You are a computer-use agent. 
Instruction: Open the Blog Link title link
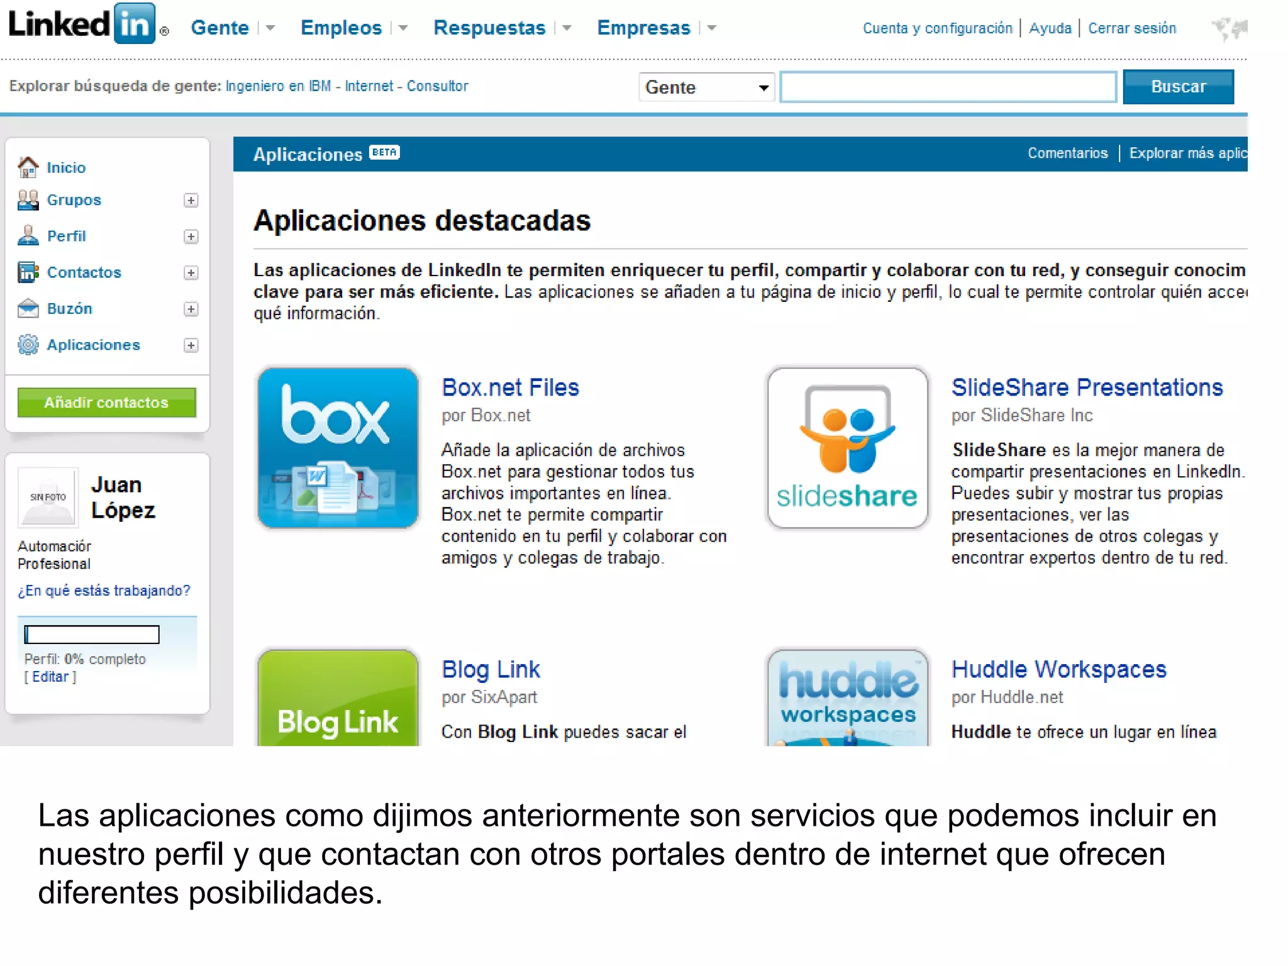pos(491,669)
